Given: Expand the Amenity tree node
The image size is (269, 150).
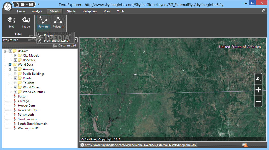Looking at the screenshot, I should [x=10, y=69].
